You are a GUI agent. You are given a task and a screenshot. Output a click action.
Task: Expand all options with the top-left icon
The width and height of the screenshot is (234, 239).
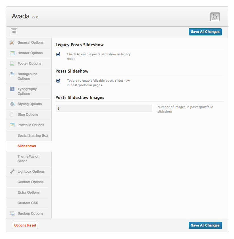click(14, 32)
